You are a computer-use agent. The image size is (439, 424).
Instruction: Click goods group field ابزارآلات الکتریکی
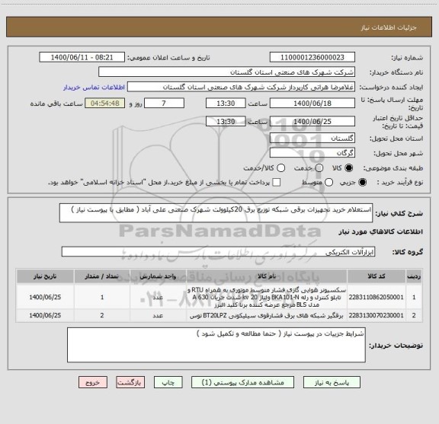coord(218,252)
